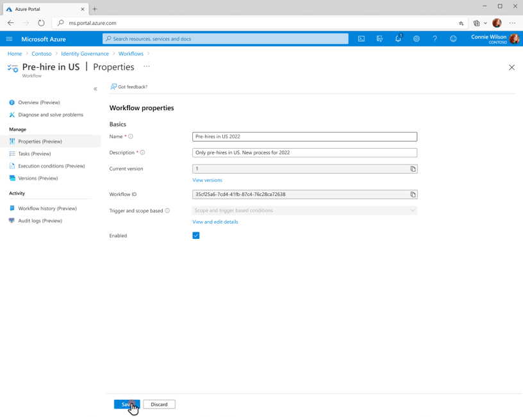Click Connie Wilson account avatar
The image size is (523, 417).
coord(514,39)
